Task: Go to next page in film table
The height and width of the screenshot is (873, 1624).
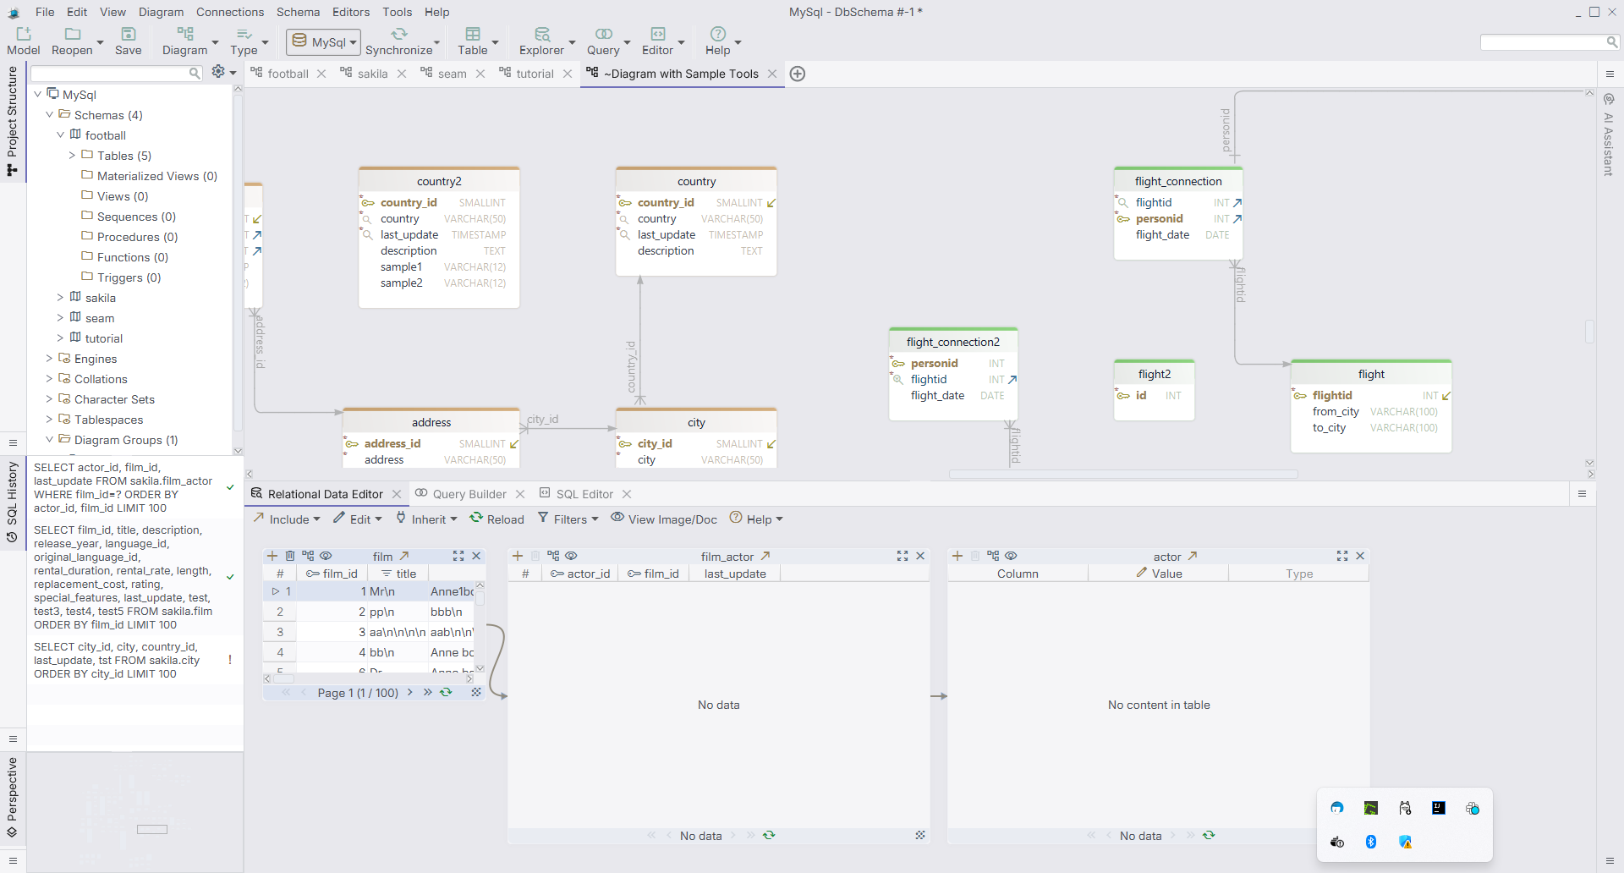Action: point(410,693)
